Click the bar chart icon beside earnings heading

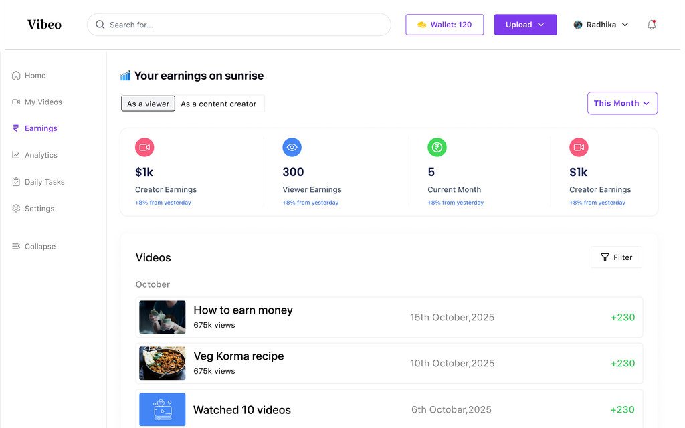click(x=125, y=76)
